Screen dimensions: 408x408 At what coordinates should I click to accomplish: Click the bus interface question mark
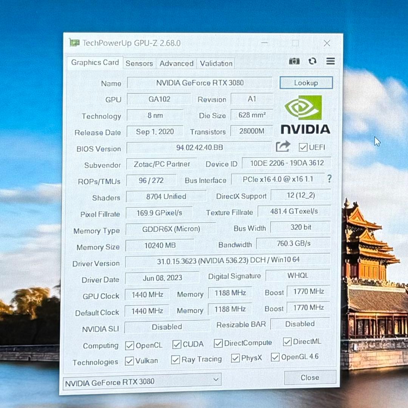tap(329, 179)
